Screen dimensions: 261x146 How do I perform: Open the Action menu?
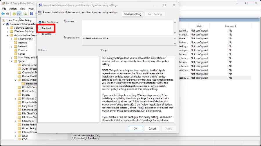point(13,9)
